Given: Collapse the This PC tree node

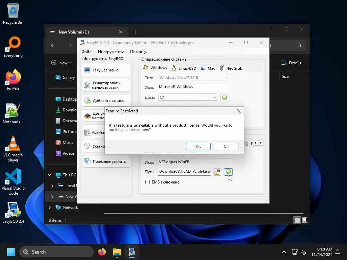Looking at the screenshot, I should pos(50,175).
